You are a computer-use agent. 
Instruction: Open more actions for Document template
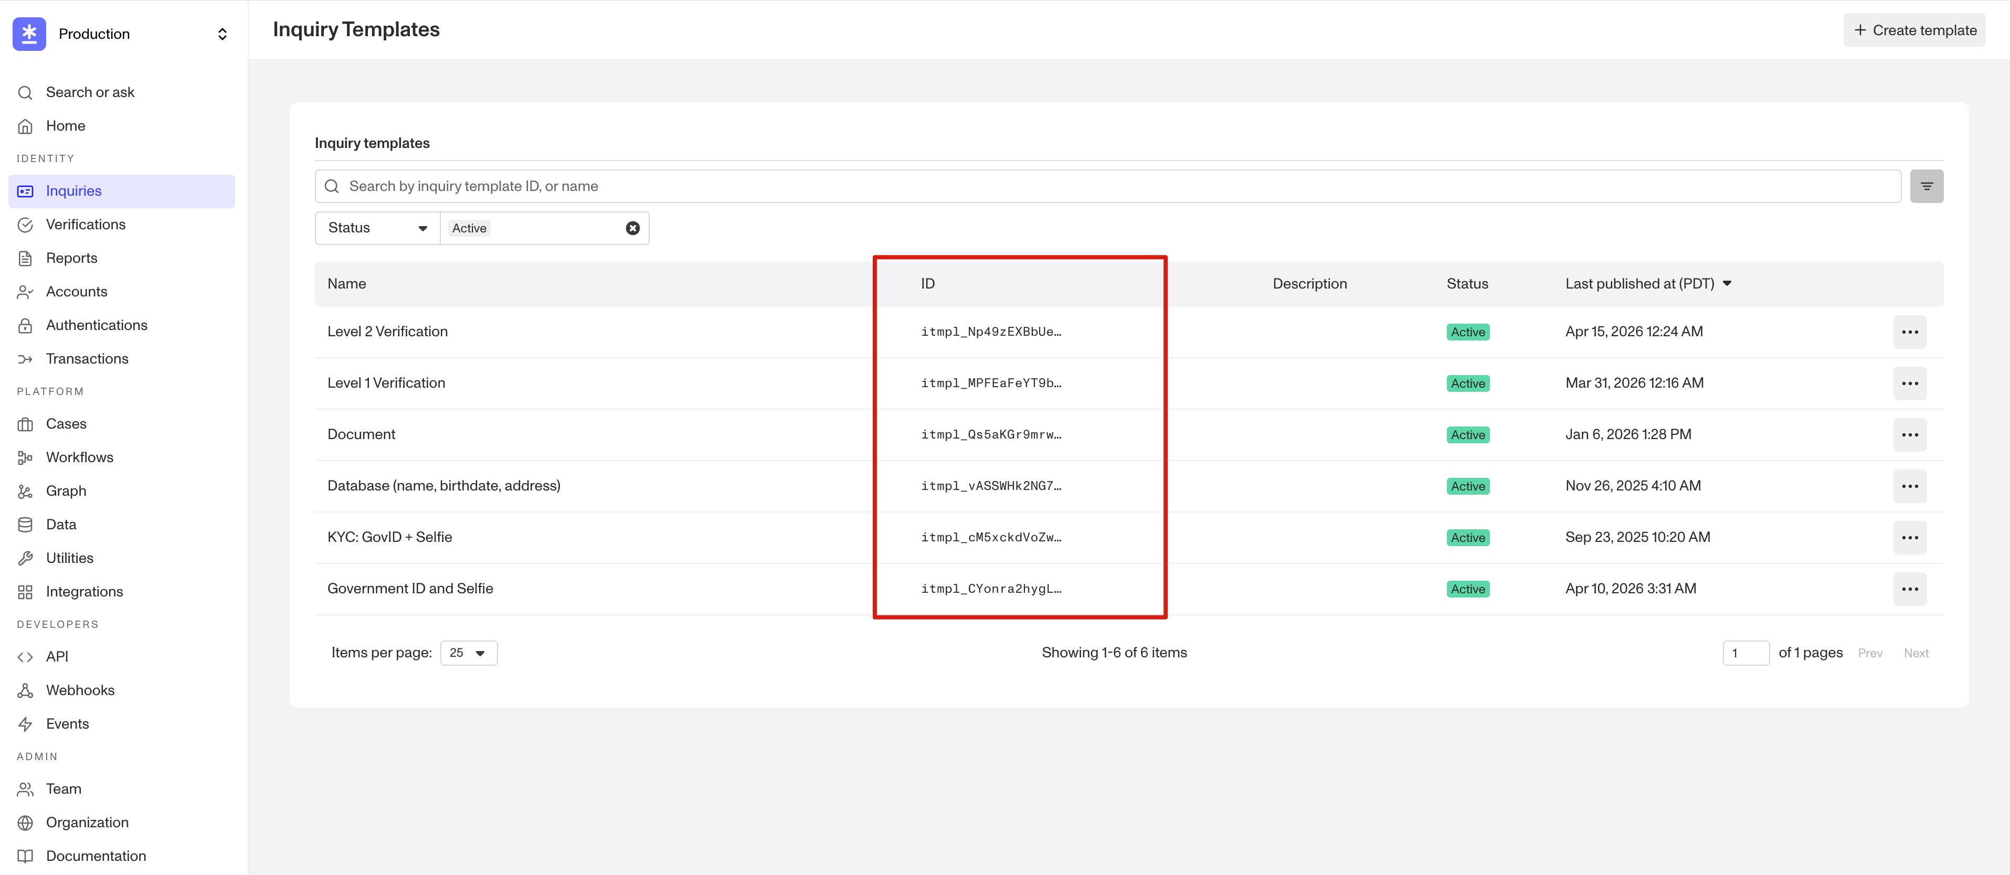click(1909, 435)
